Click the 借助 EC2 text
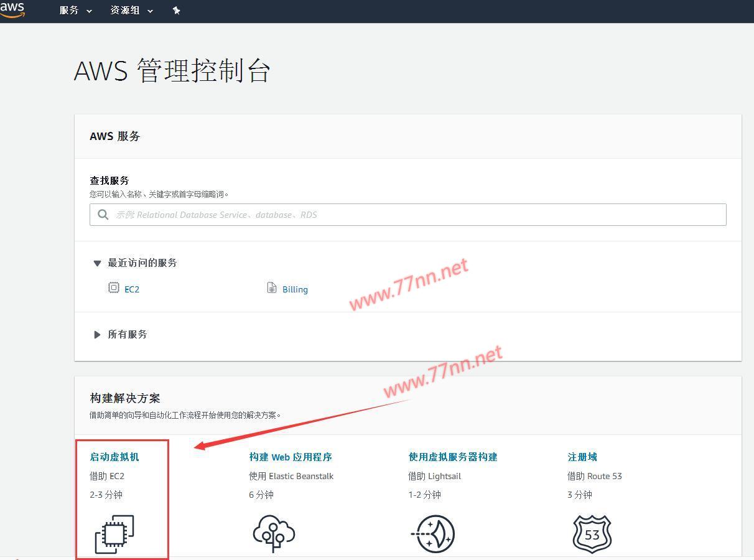 click(107, 476)
